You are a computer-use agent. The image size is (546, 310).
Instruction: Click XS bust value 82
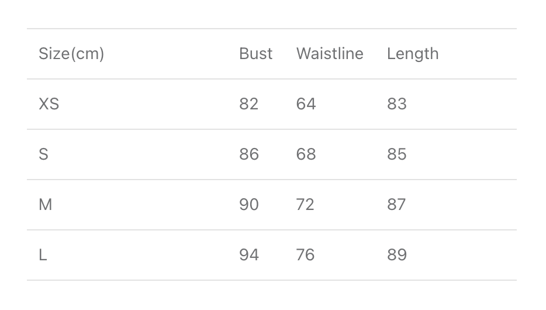point(248,104)
